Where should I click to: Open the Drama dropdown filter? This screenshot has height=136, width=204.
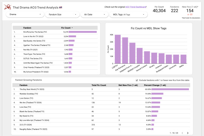click(x=25, y=14)
